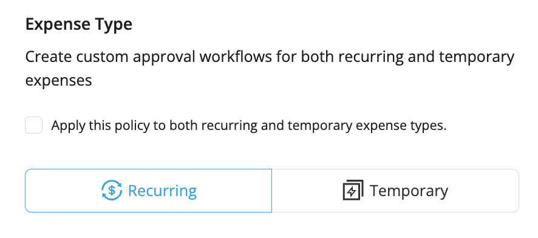Enable policy for recurring and temporary expenses

pos(33,125)
